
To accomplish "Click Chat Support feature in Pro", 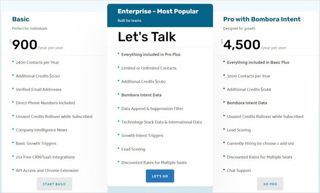I will [239, 170].
